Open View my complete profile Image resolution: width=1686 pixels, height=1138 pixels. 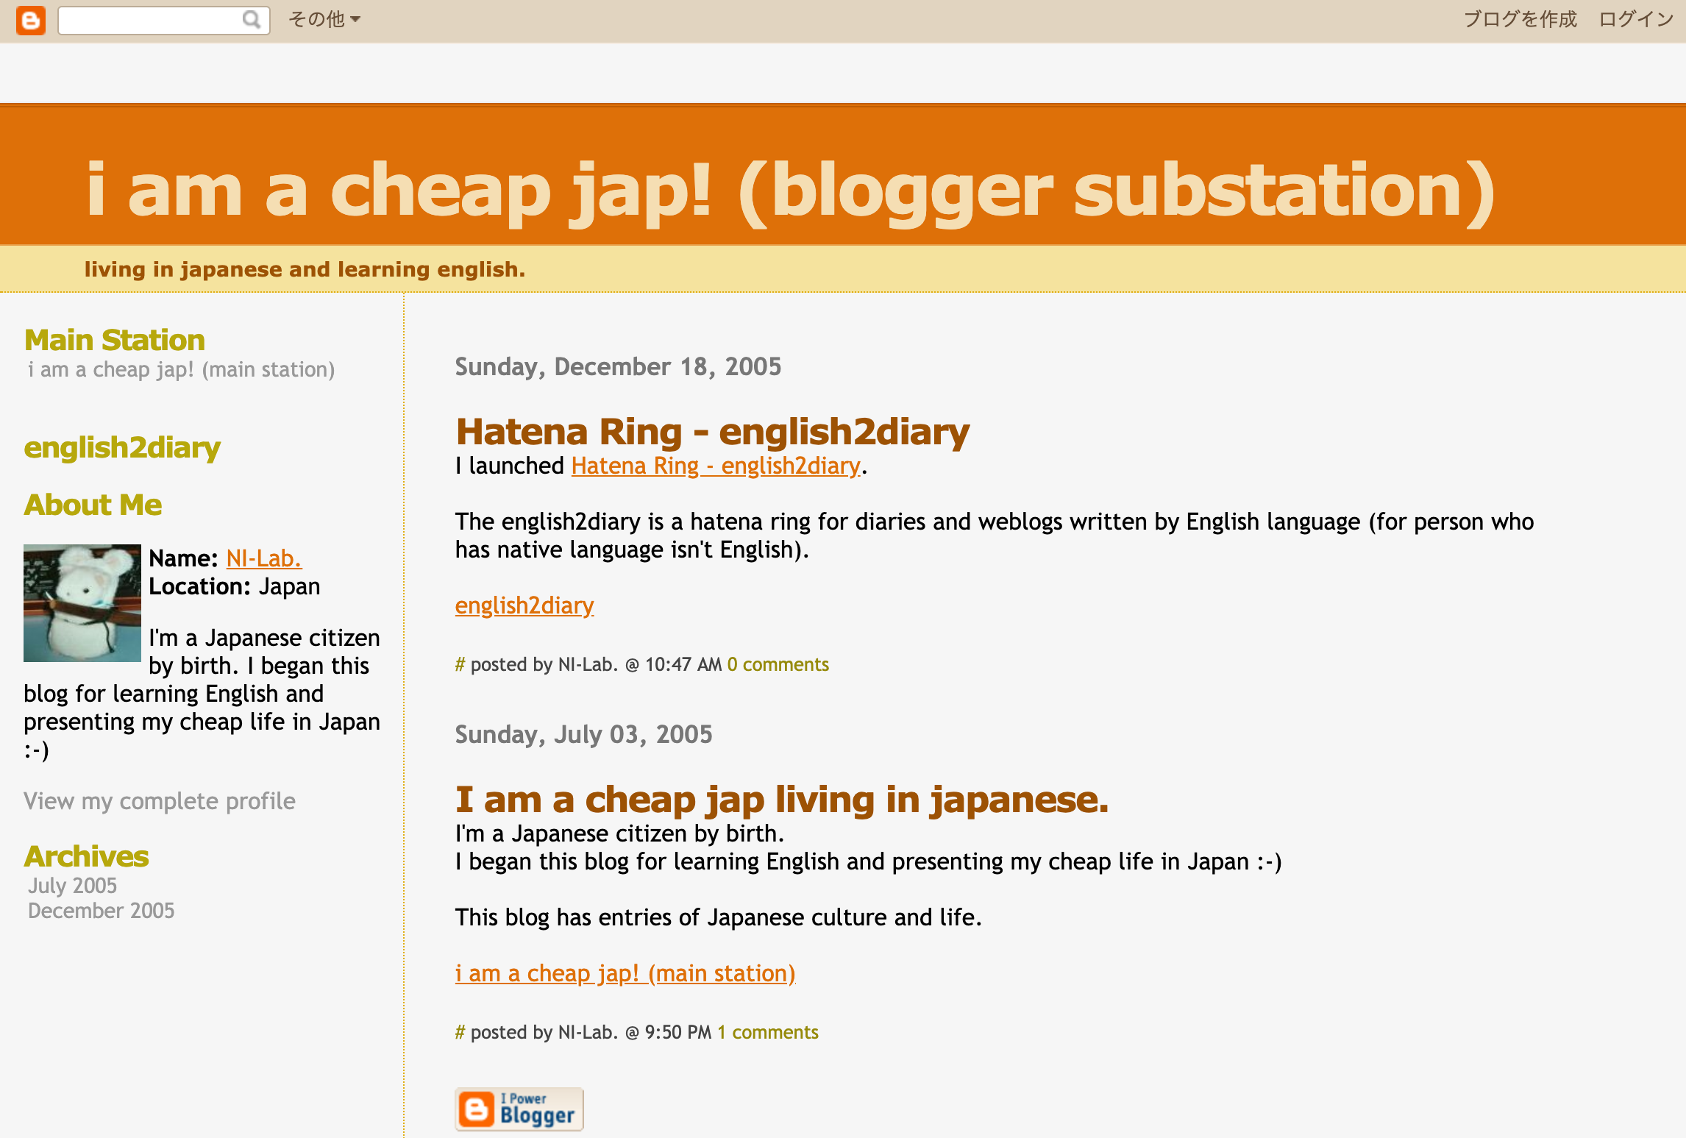[160, 801]
